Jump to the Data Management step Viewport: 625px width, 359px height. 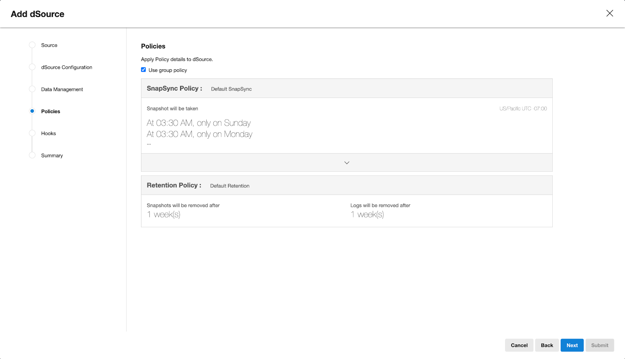point(62,89)
